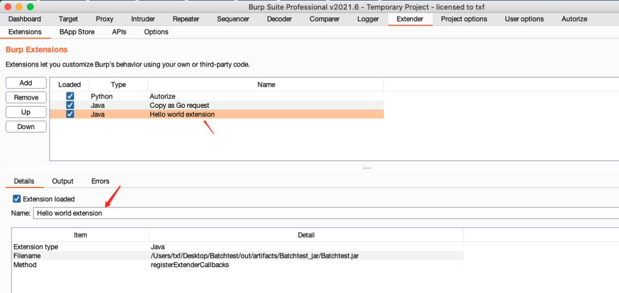
Task: Sort extensions by Name column header
Action: 266,84
